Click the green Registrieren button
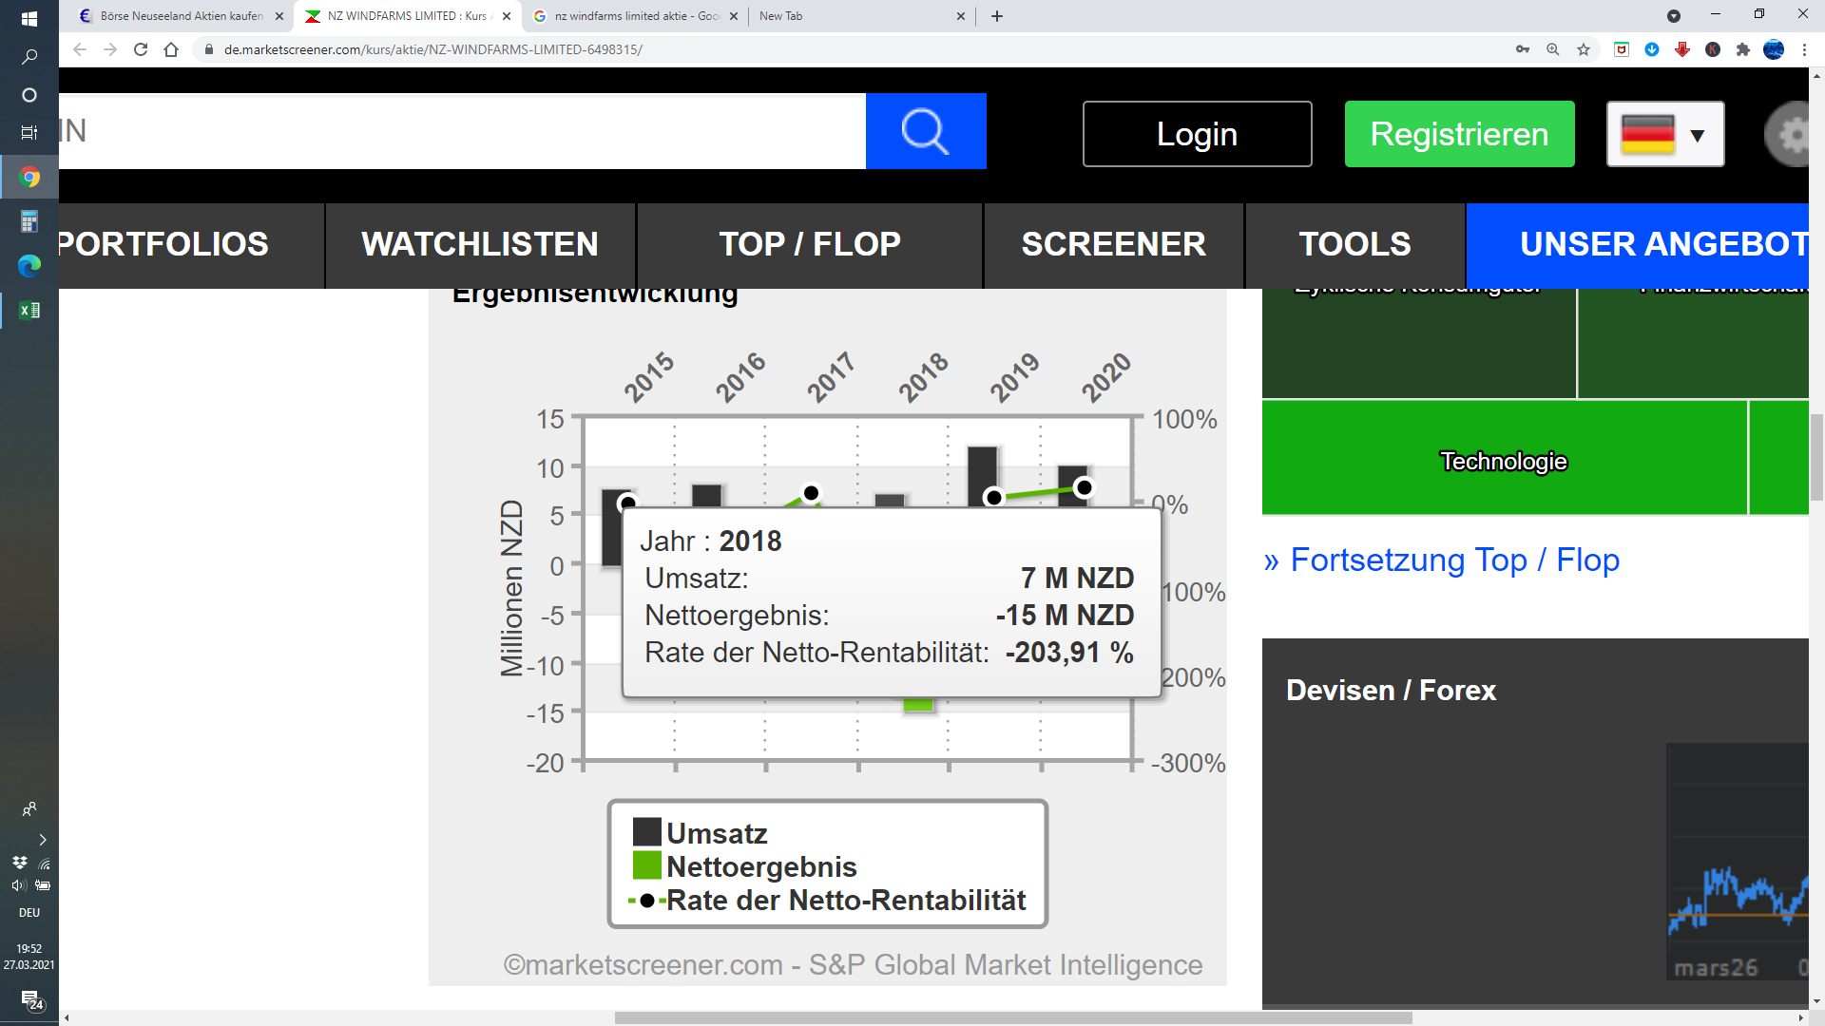Viewport: 1825px width, 1026px height. click(x=1459, y=135)
